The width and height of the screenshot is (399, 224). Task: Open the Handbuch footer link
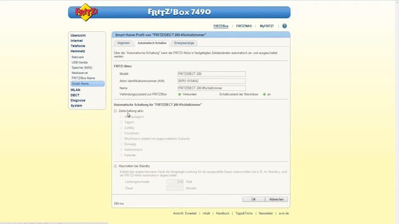[x=223, y=213]
